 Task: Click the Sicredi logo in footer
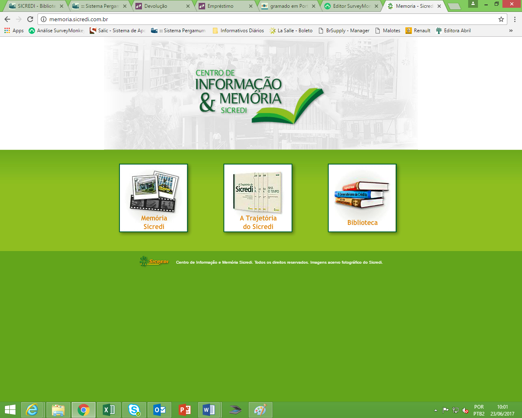pos(154,261)
